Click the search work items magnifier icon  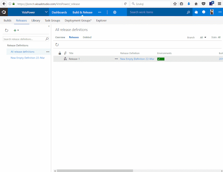pos(188,12)
